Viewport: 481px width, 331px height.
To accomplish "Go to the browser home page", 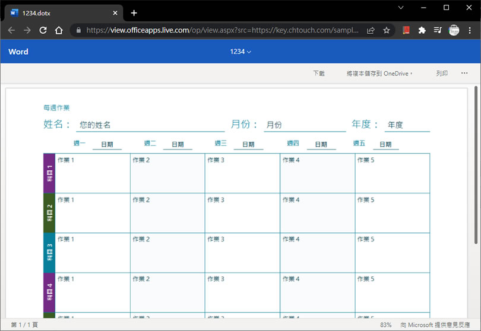I will [58, 30].
